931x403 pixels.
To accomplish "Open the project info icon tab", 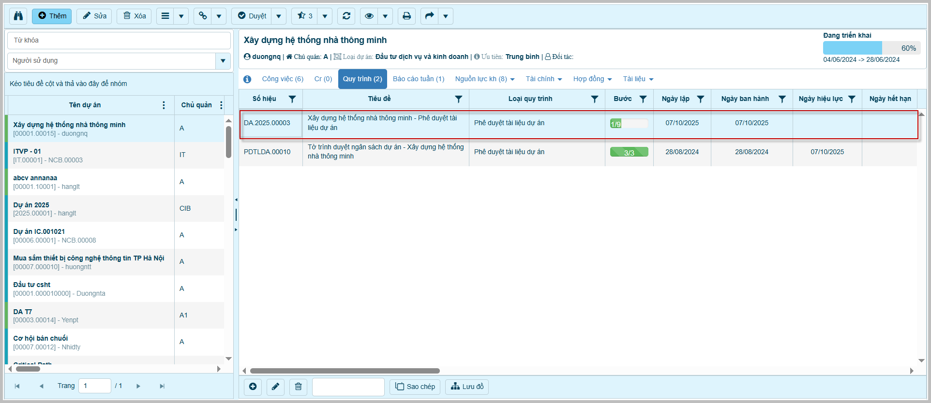I will click(247, 79).
